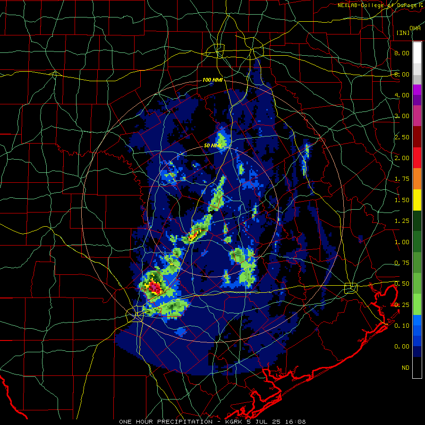Click the 3.00 legend value
The width and height of the screenshot is (425, 425).
pyautogui.click(x=402, y=116)
